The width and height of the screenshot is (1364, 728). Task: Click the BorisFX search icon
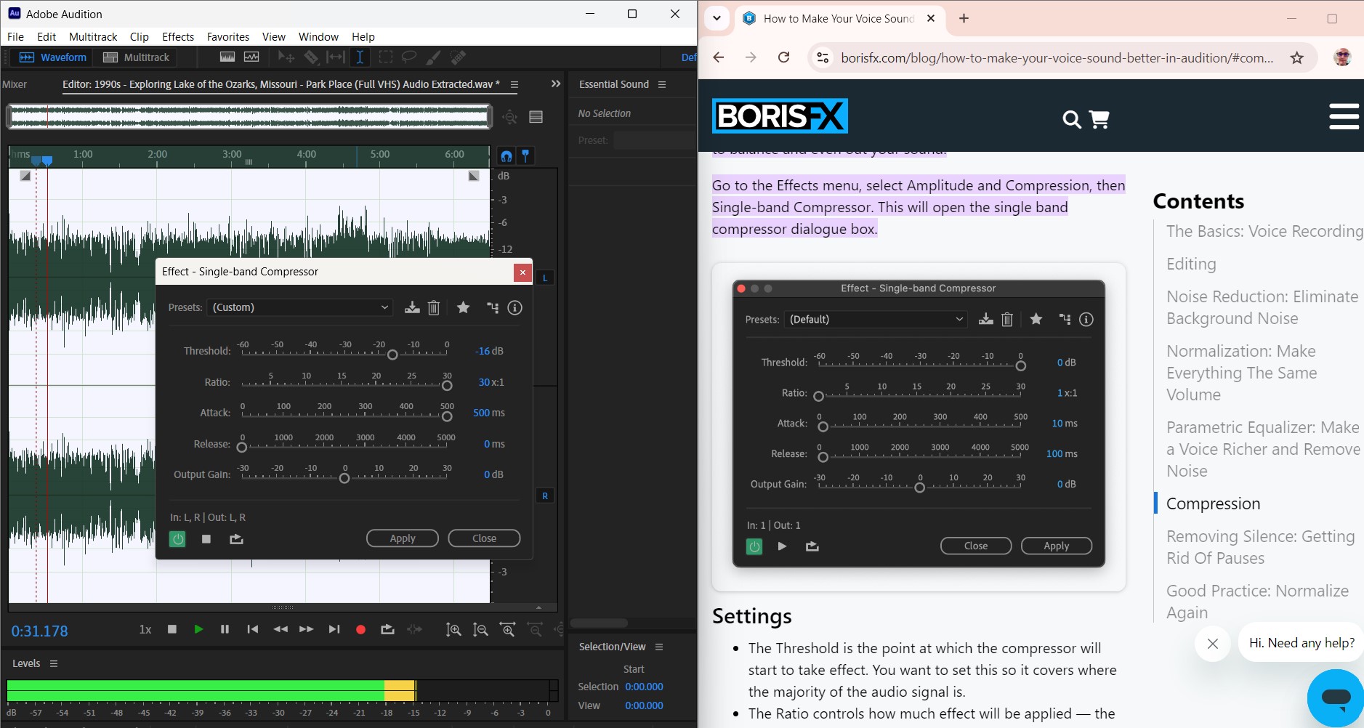pos(1072,118)
